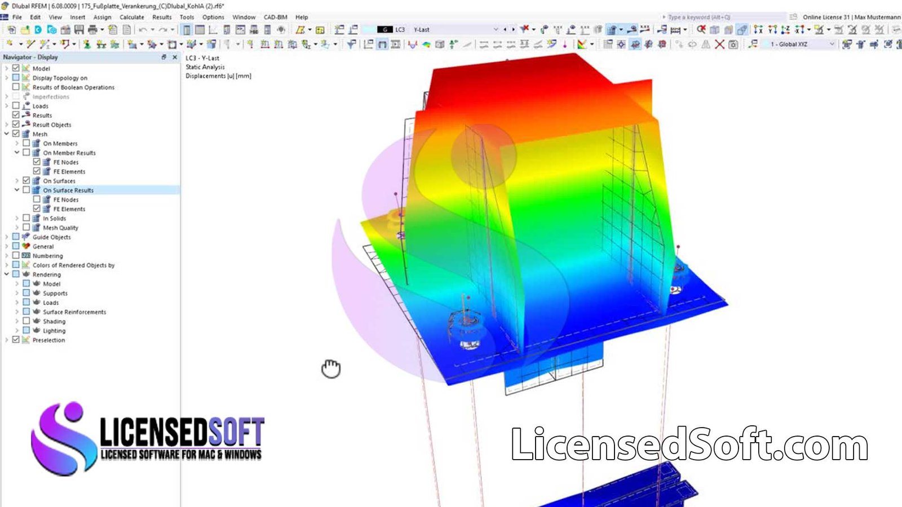The width and height of the screenshot is (902, 507).
Task: Click the Online License icon
Action: click(x=793, y=17)
